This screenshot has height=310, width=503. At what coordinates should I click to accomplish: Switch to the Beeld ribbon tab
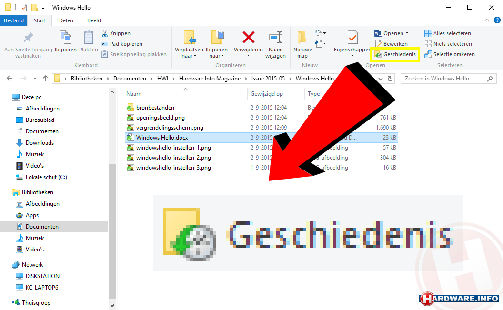[94, 20]
